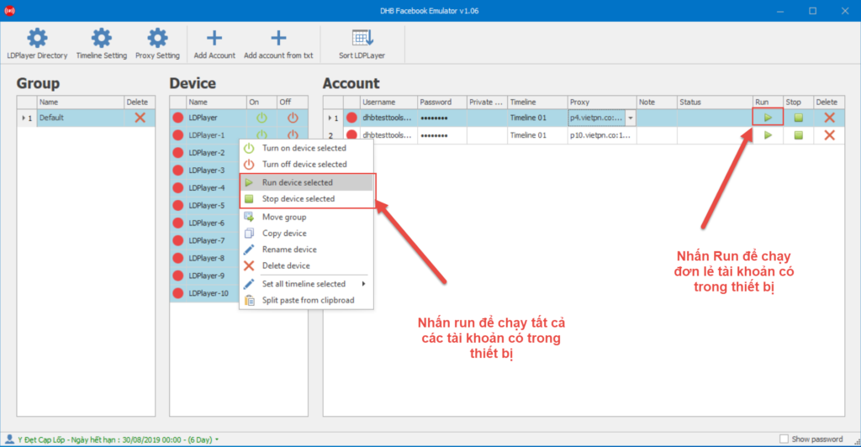This screenshot has height=447, width=861.
Task: Select device LDPlayer-8
Action: click(207, 258)
